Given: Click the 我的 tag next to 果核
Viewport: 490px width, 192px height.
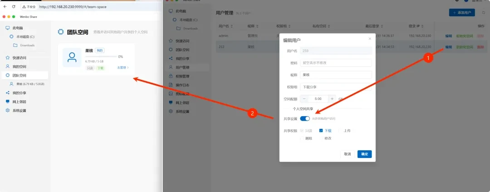Looking at the screenshot, I should point(99,50).
